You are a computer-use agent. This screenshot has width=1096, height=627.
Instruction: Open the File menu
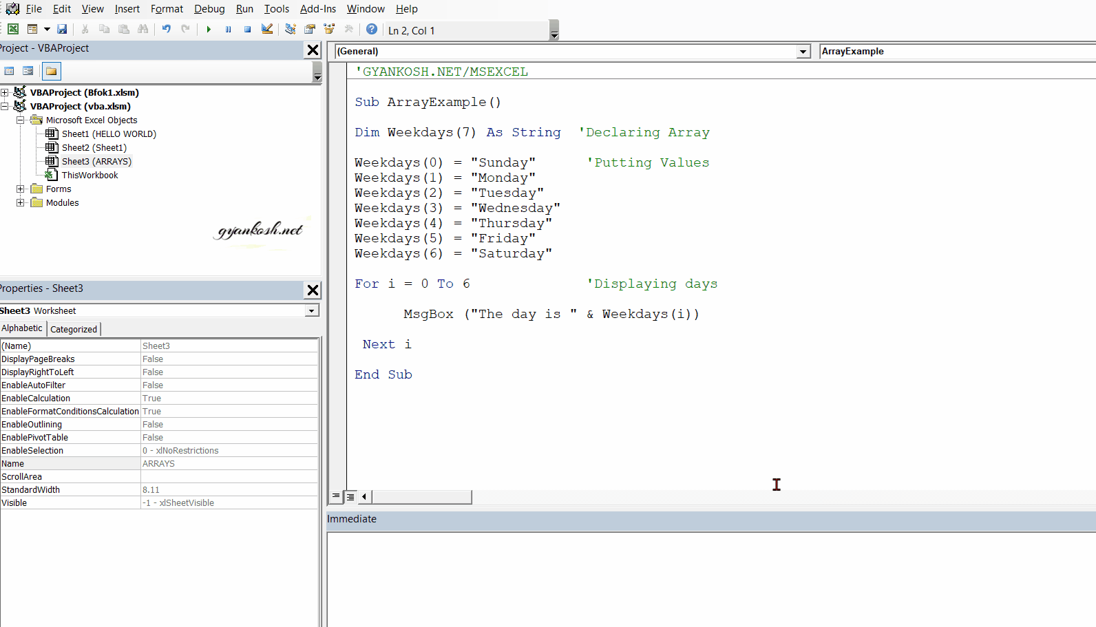[x=34, y=9]
